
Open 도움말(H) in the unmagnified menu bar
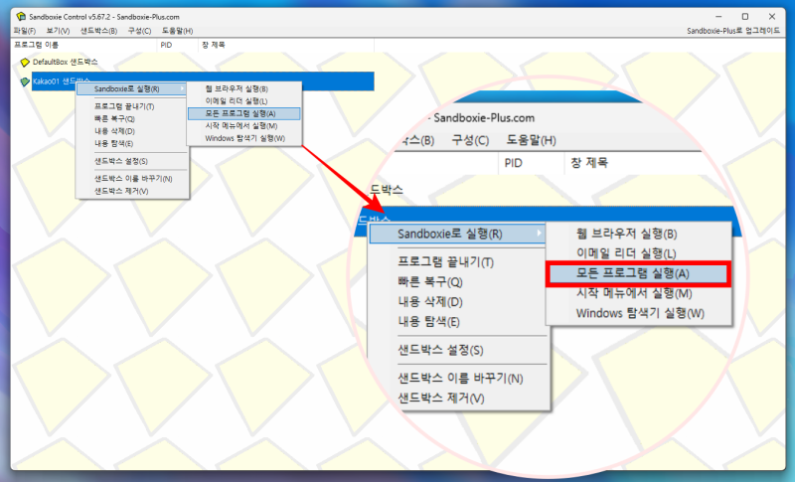click(178, 31)
